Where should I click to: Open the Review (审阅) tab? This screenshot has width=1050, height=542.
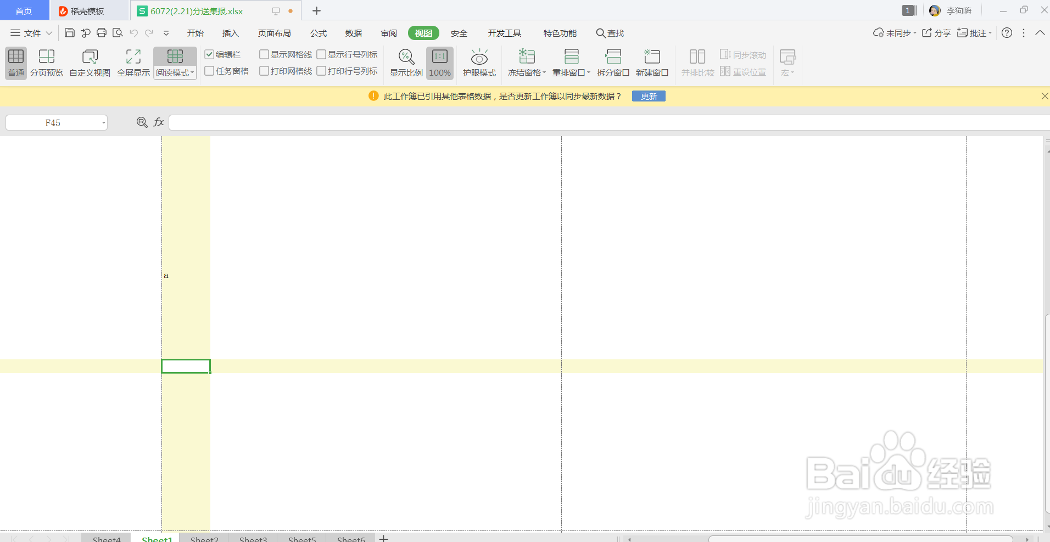389,33
